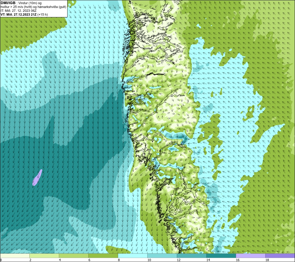Click the legend scale label '2'
This screenshot has width=295, height=262.
[x=30, y=260]
